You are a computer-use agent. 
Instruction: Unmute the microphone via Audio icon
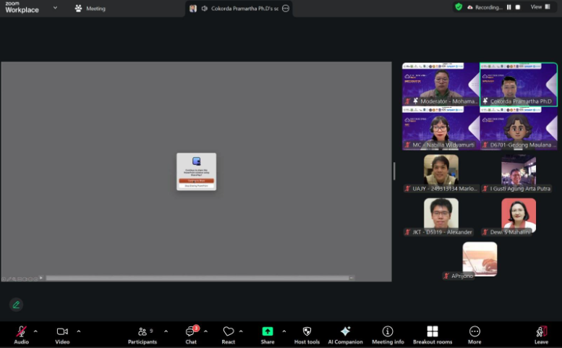(x=21, y=331)
